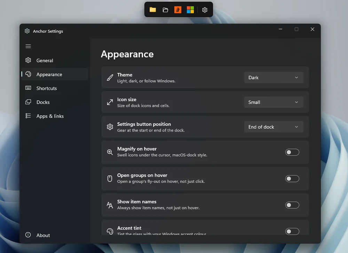Click the Appearance page heading

click(x=127, y=54)
